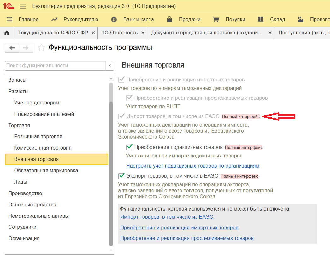This screenshot has height=255, width=330.
Task: Go to the home page icon
Action: [x=7, y=33]
